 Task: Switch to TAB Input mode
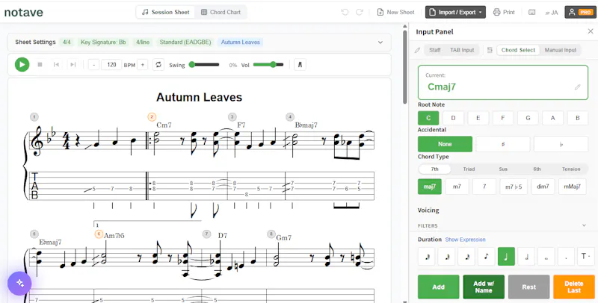click(x=462, y=50)
